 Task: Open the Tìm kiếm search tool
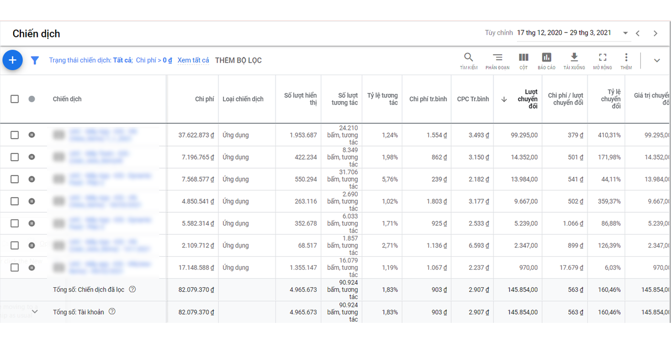468,60
